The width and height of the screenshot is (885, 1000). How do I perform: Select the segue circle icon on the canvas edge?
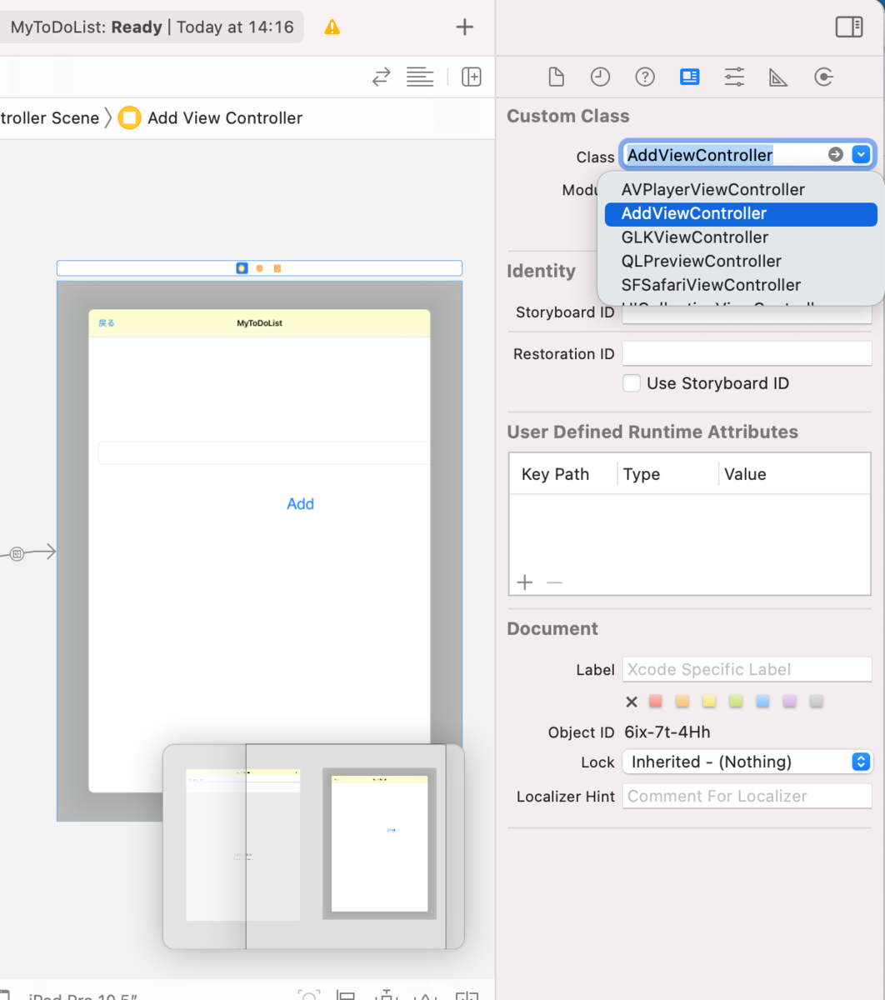17,553
